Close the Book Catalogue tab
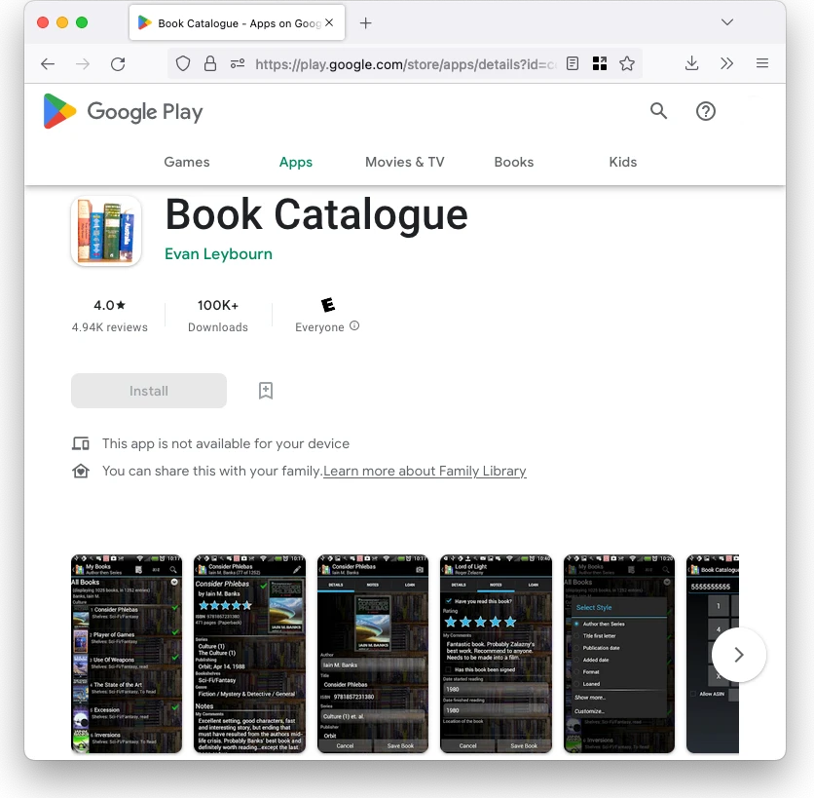Viewport: 814px width, 798px height. coord(329,22)
